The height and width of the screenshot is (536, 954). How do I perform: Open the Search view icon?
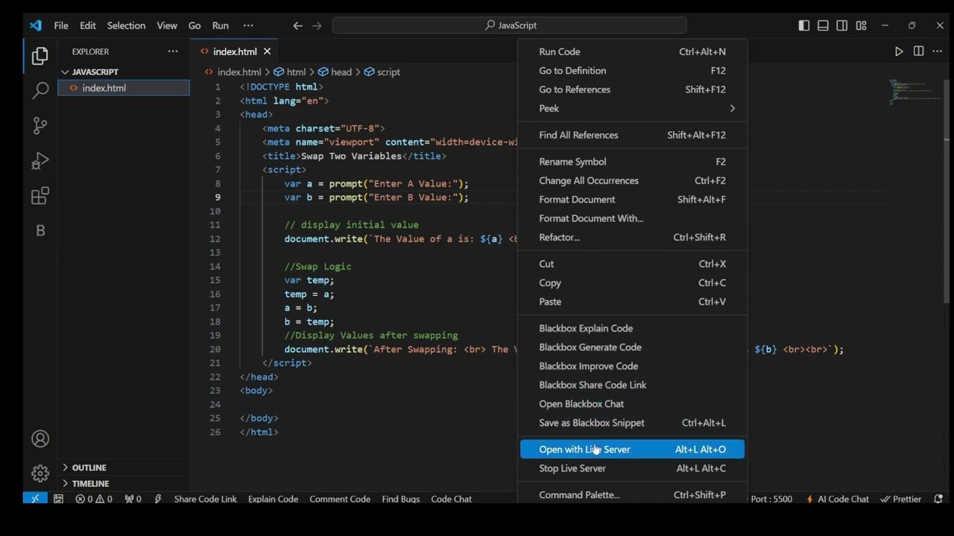pos(40,91)
